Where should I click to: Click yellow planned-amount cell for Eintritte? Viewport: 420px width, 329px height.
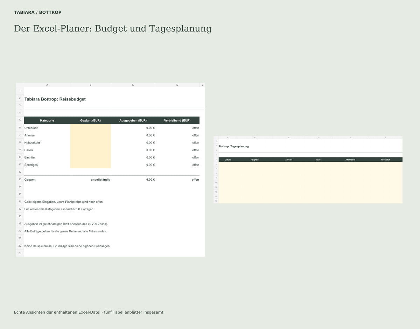(90, 157)
